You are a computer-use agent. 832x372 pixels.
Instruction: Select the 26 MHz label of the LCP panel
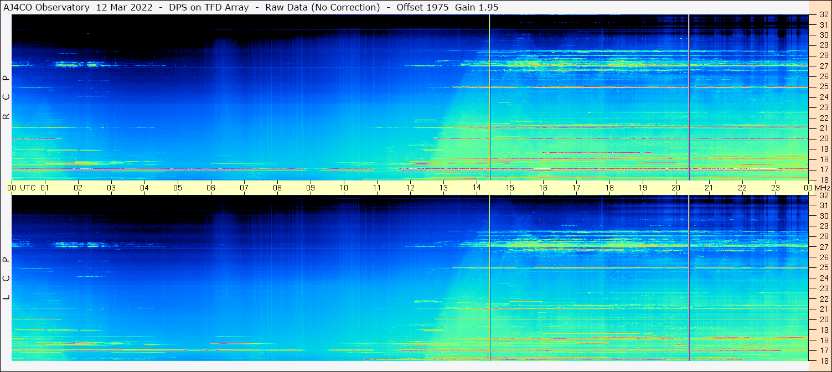pyautogui.click(x=823, y=257)
